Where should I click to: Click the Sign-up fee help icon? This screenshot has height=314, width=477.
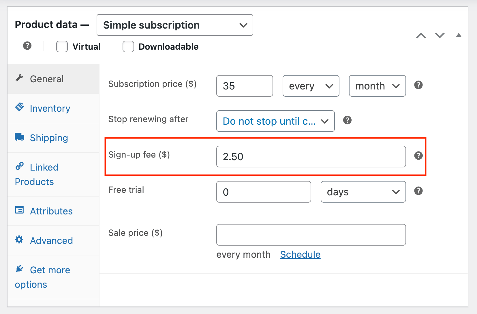[x=418, y=156]
